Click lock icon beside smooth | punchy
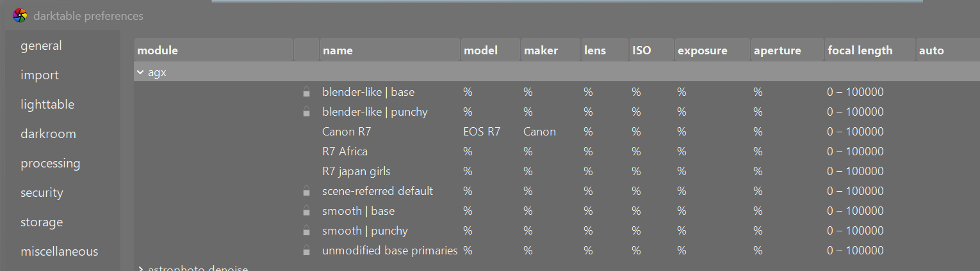 (x=307, y=231)
